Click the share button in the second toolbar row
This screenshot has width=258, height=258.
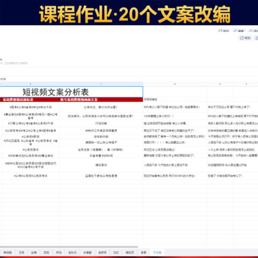click(245, 38)
